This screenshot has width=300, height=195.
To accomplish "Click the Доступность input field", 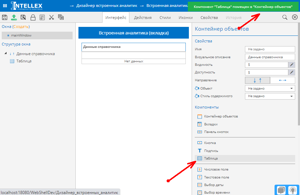I will tap(267, 72).
